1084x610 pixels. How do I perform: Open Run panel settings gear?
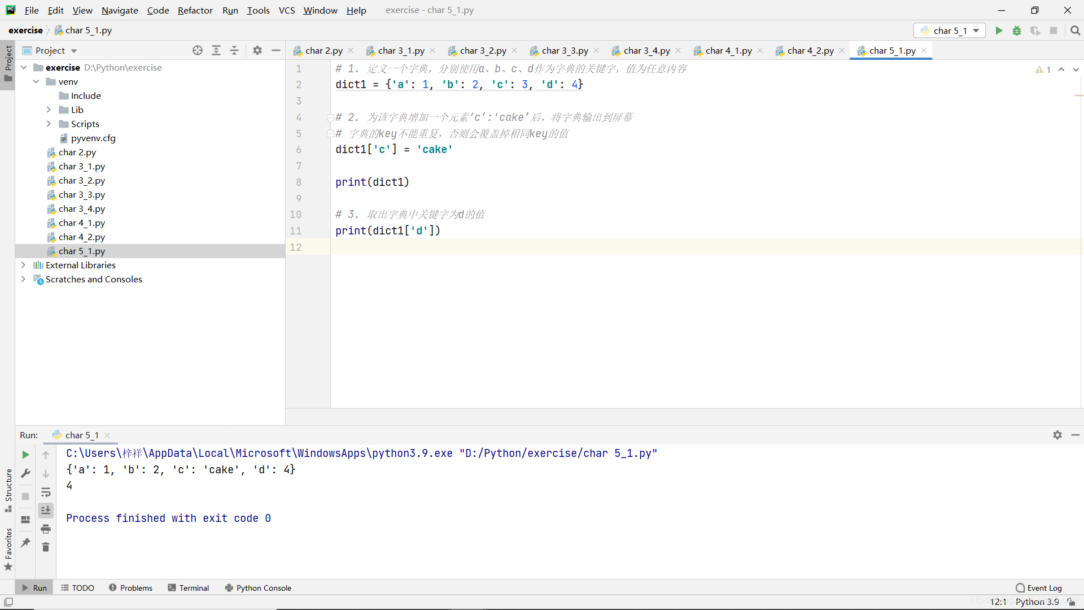[1057, 435]
